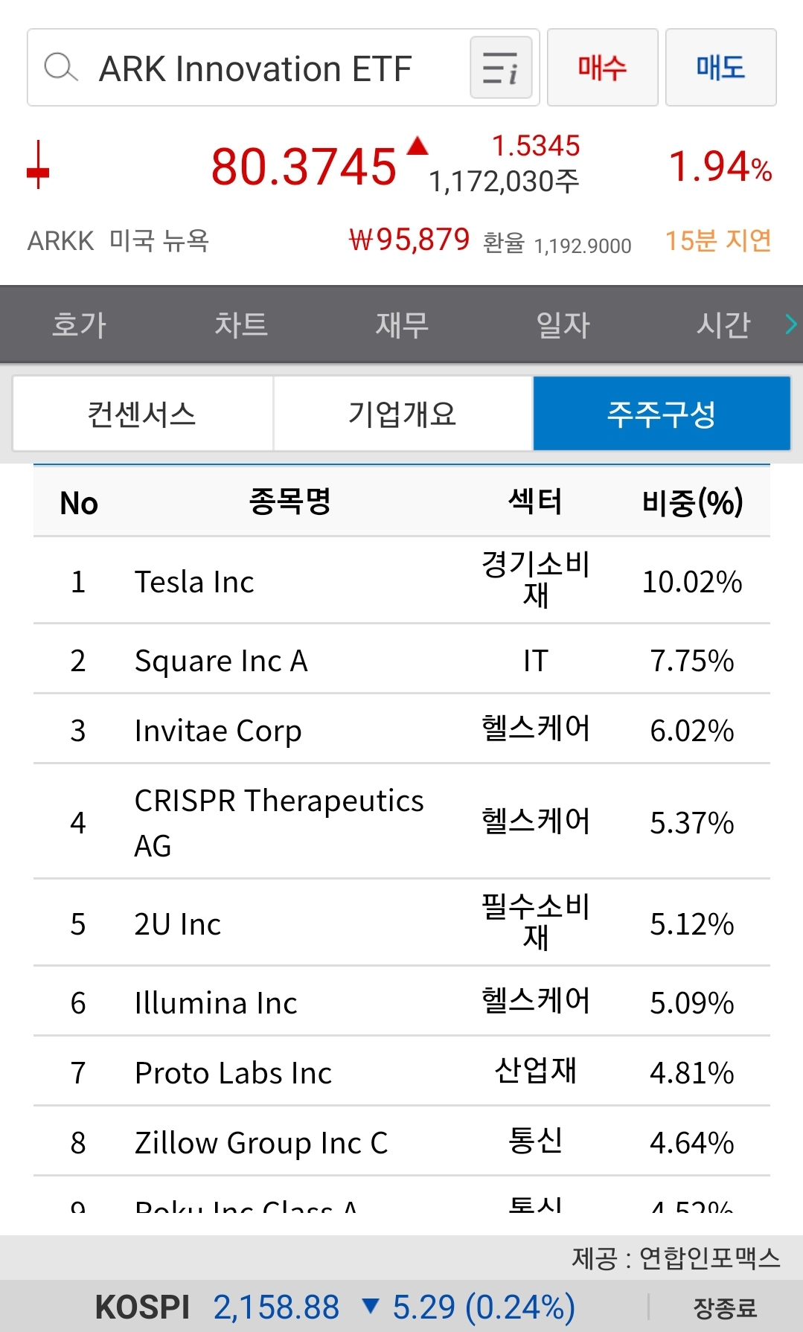This screenshot has height=1332, width=803.
Task: Click the 매도 sell button
Action: pyautogui.click(x=721, y=68)
